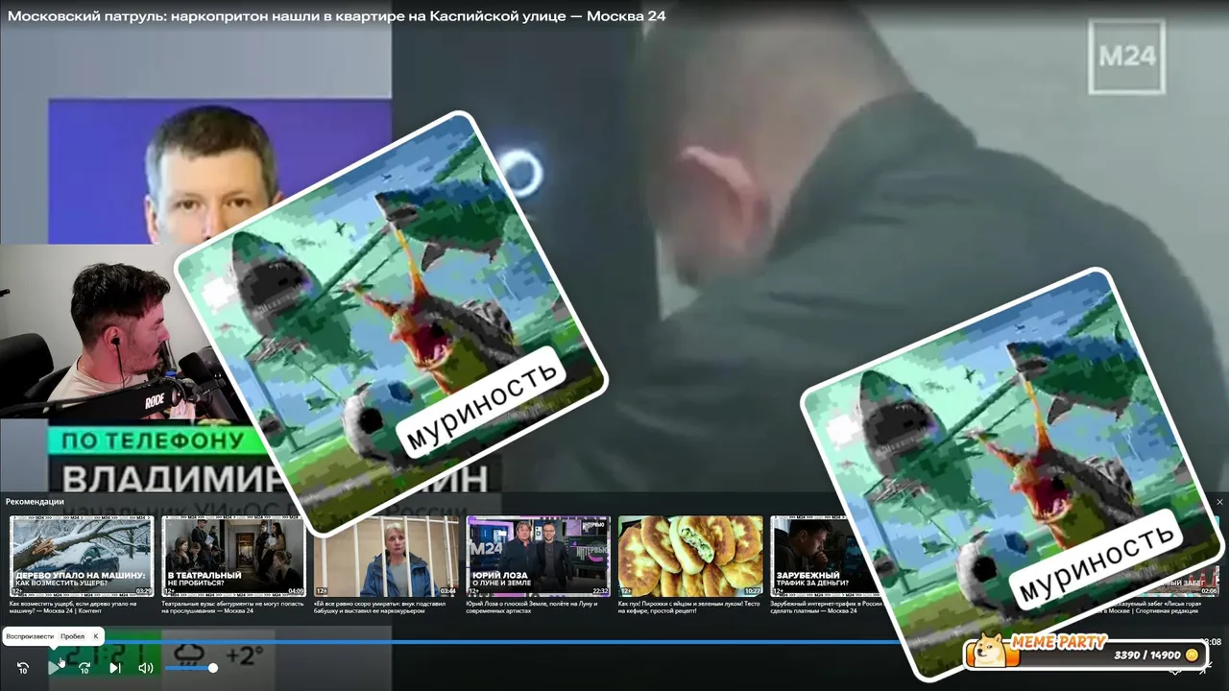The image size is (1229, 691).
Task: Click title 'Как пух! Пирожки с яйцом'
Action: pyautogui.click(x=689, y=608)
